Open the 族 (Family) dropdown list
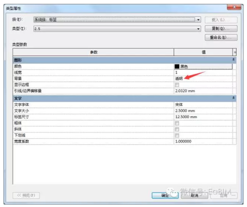 pos(117,20)
